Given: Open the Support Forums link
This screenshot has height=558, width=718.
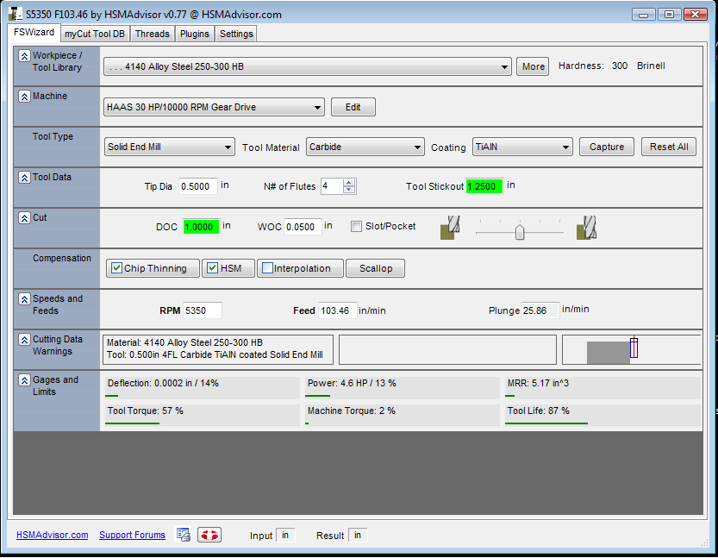Looking at the screenshot, I should coord(133,535).
